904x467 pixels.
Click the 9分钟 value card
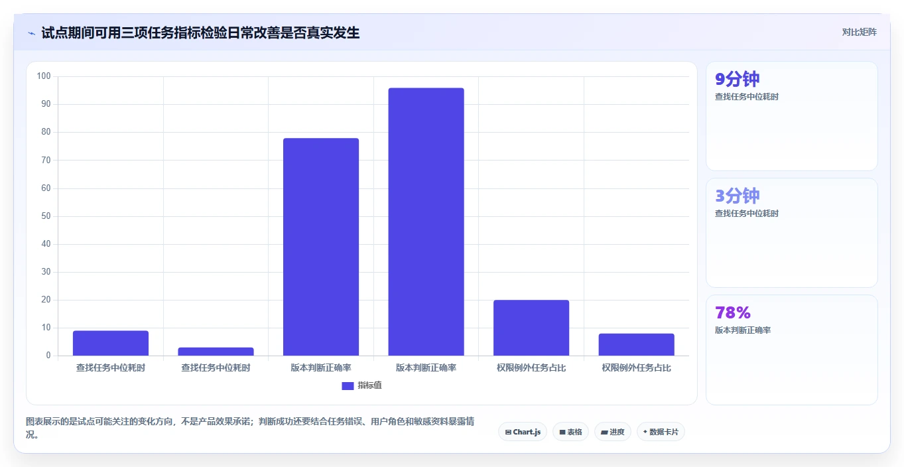tap(792, 116)
